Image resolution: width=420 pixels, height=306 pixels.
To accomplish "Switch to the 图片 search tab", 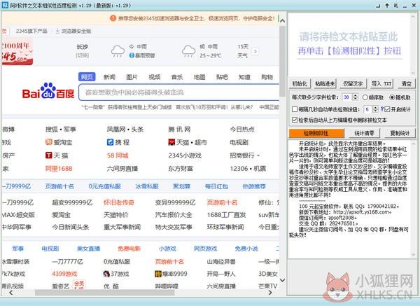I will coord(132,77).
